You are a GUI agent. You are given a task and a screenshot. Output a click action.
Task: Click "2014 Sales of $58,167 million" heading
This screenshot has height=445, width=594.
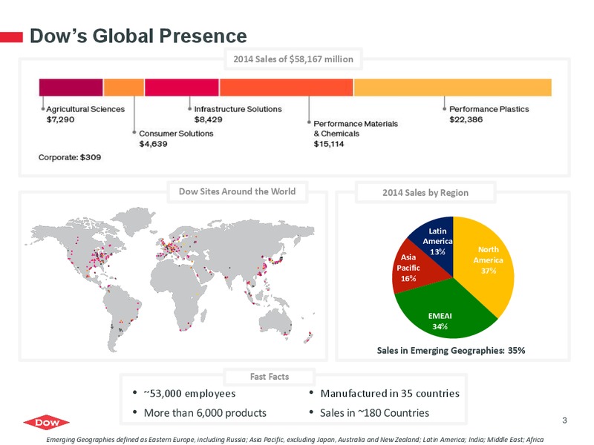293,59
